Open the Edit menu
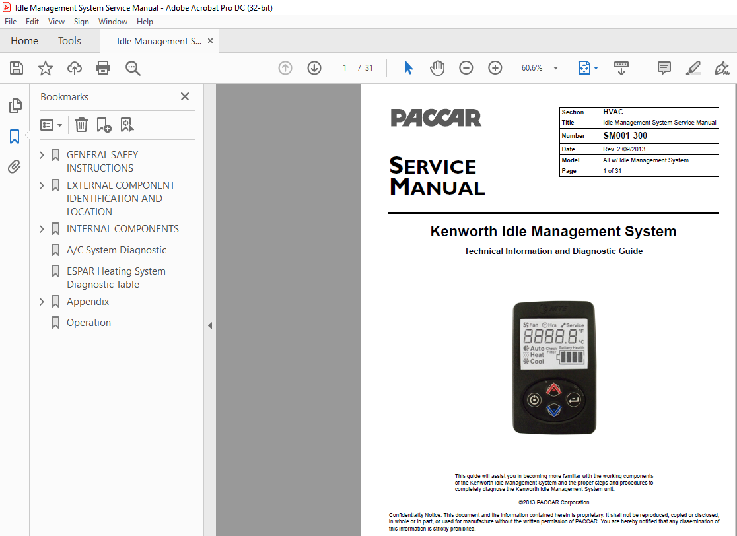This screenshot has height=536, width=737. (32, 22)
